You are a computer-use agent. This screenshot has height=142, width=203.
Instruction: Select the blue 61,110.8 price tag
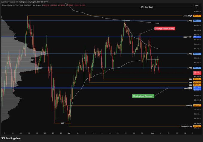197,87
